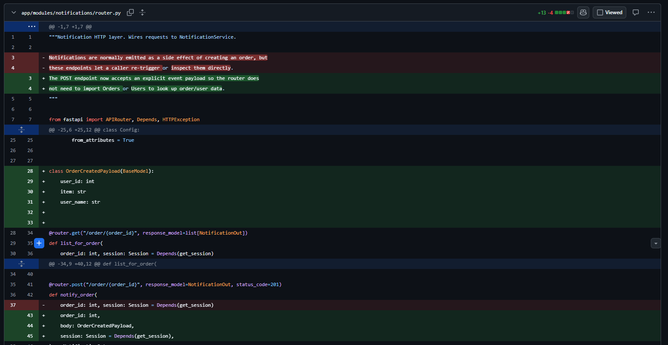Image resolution: width=668 pixels, height=345 pixels.
Task: Click the 'def list_for_order(' code line
Action: pos(76,243)
